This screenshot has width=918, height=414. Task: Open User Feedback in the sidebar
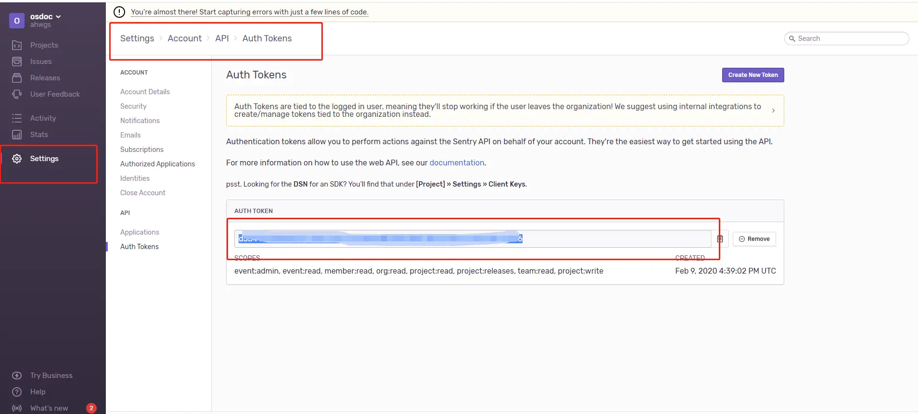tap(55, 94)
